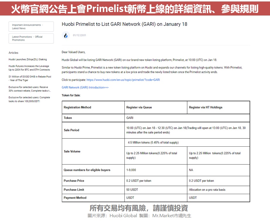Click queue column 'USDT' payment cell

[x=156, y=198]
